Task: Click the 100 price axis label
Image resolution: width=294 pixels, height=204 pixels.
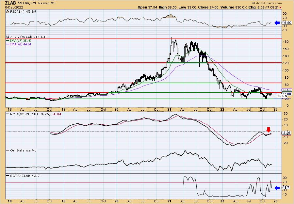Action: (x=286, y=70)
